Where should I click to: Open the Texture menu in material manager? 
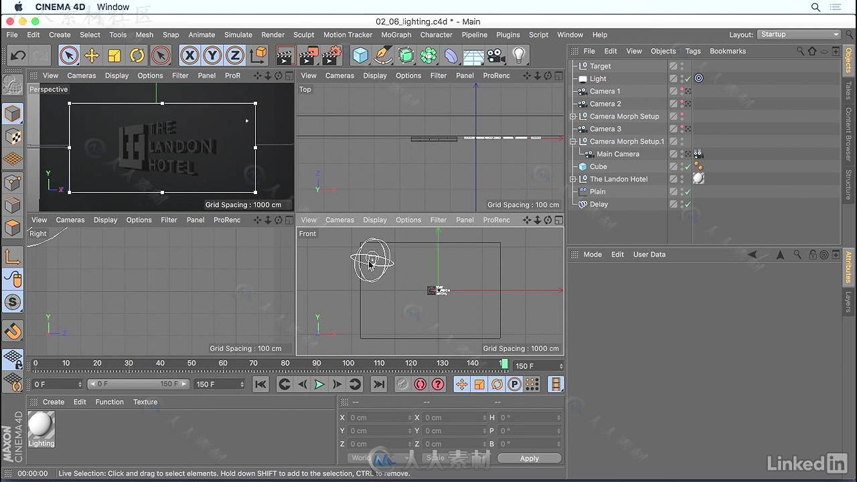(145, 402)
